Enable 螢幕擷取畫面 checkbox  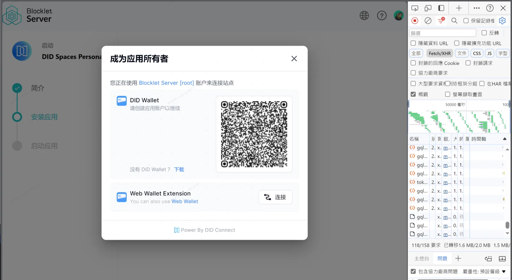coord(448,94)
